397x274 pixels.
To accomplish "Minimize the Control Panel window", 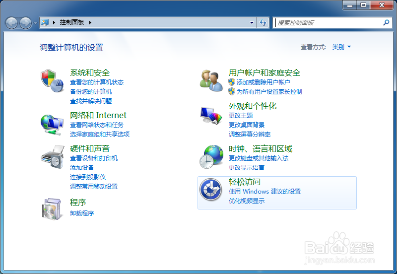I will [x=350, y=5].
